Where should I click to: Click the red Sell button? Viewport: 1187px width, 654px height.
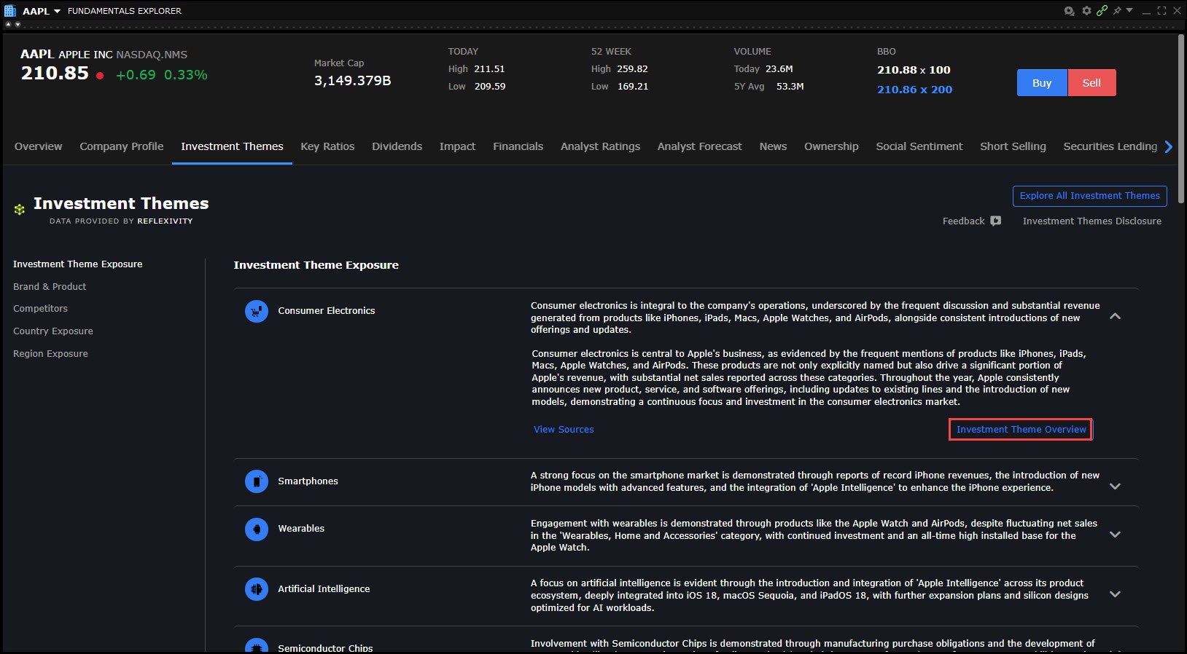pyautogui.click(x=1091, y=83)
